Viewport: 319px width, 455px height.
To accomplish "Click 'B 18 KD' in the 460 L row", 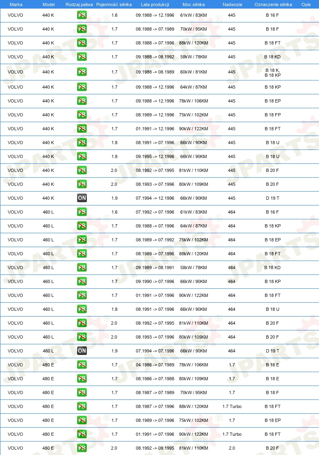I will pyautogui.click(x=272, y=268).
